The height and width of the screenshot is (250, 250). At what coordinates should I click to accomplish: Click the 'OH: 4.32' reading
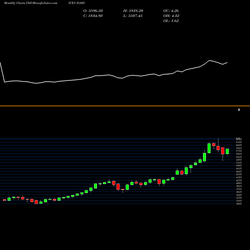171,16
